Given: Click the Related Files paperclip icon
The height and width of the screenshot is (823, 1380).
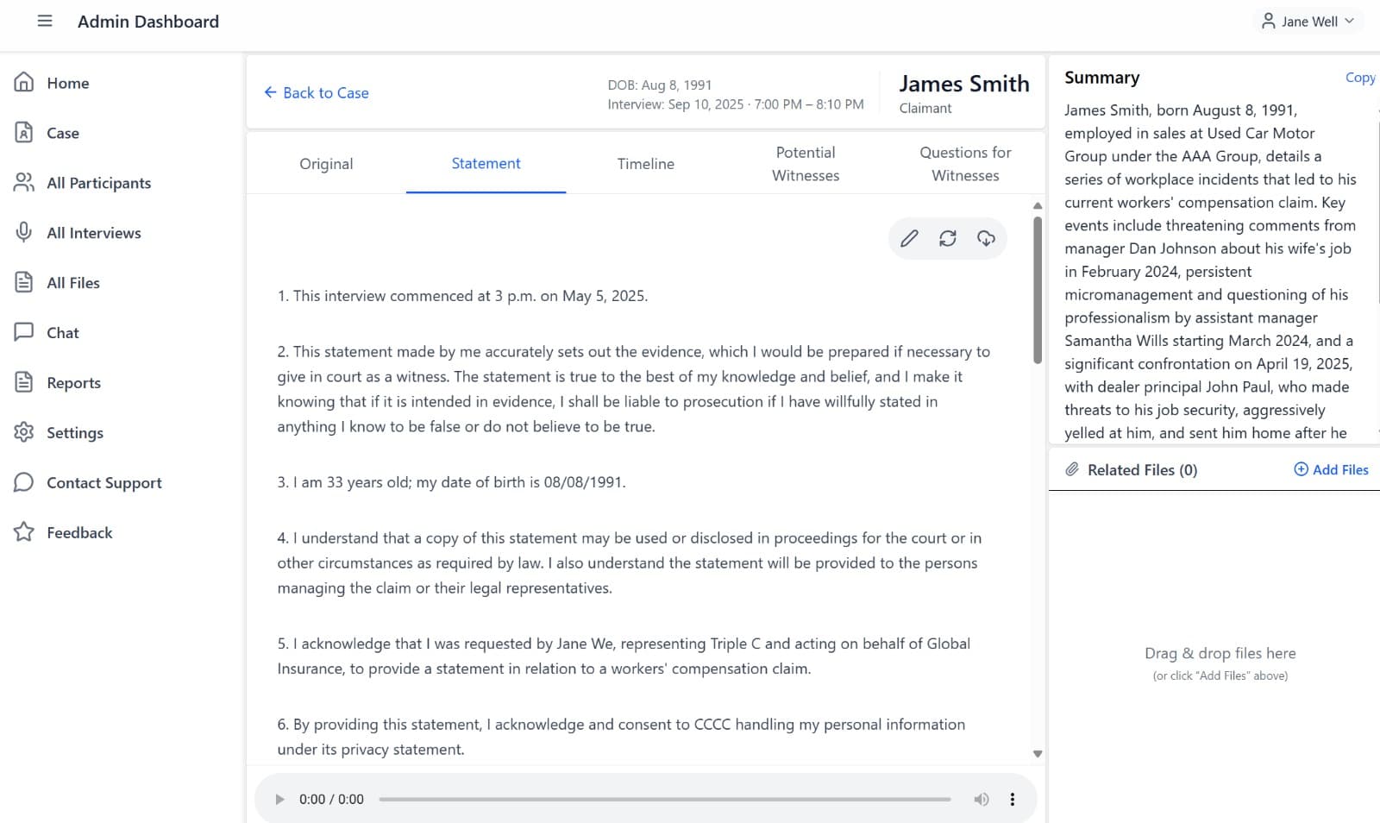Looking at the screenshot, I should point(1071,469).
